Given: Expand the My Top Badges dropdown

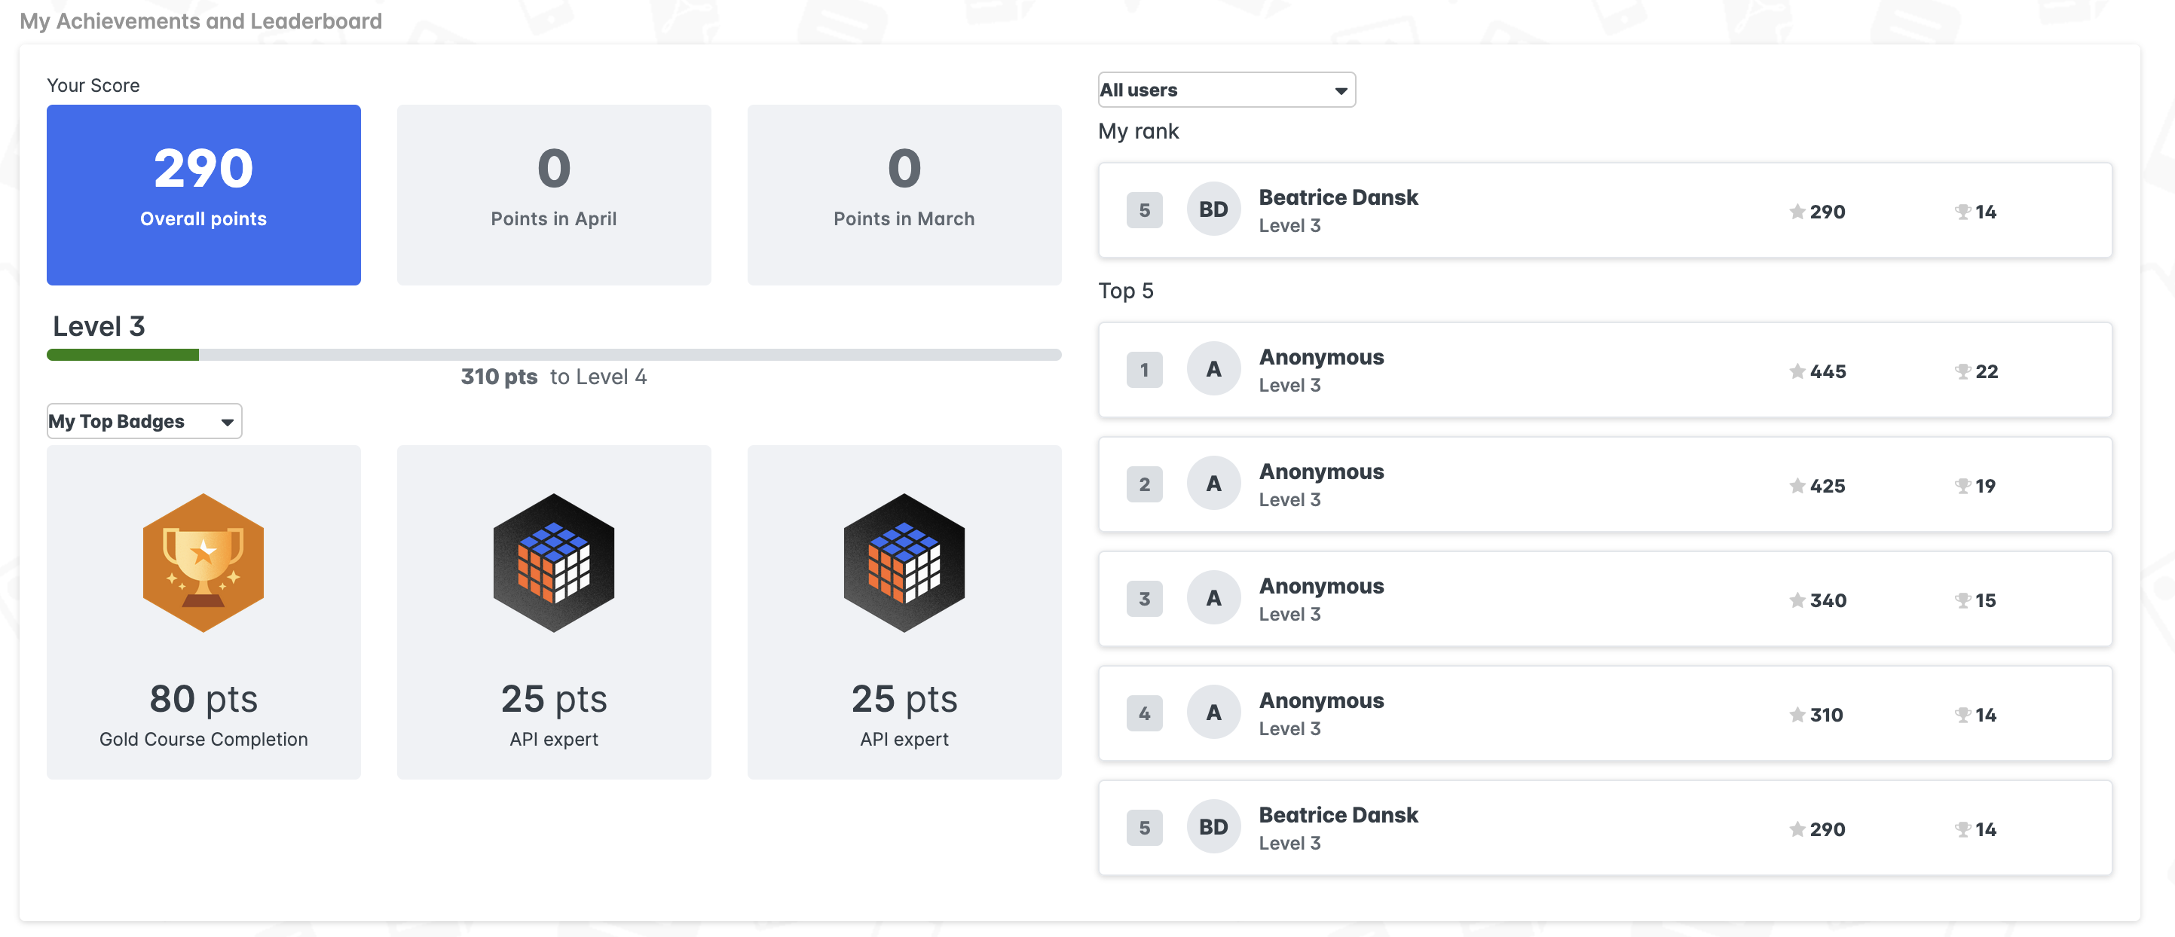Looking at the screenshot, I should (x=143, y=420).
